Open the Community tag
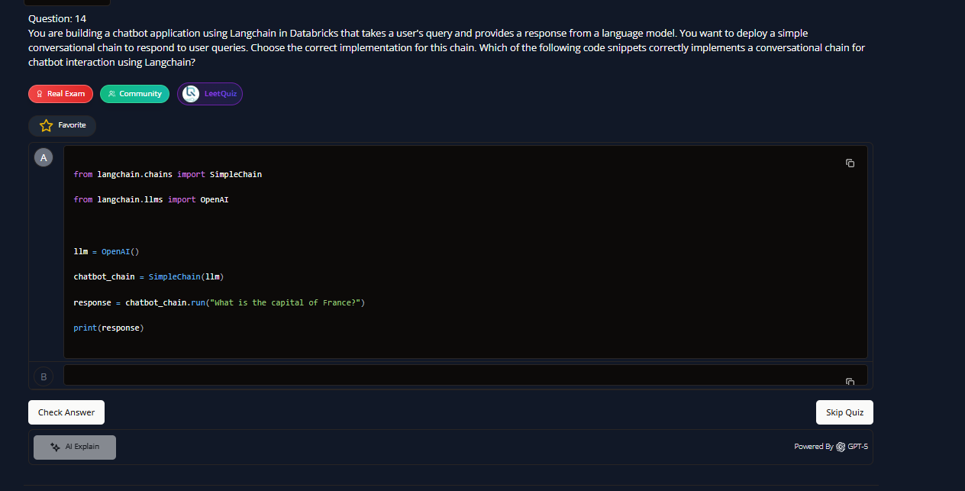 pyautogui.click(x=134, y=94)
